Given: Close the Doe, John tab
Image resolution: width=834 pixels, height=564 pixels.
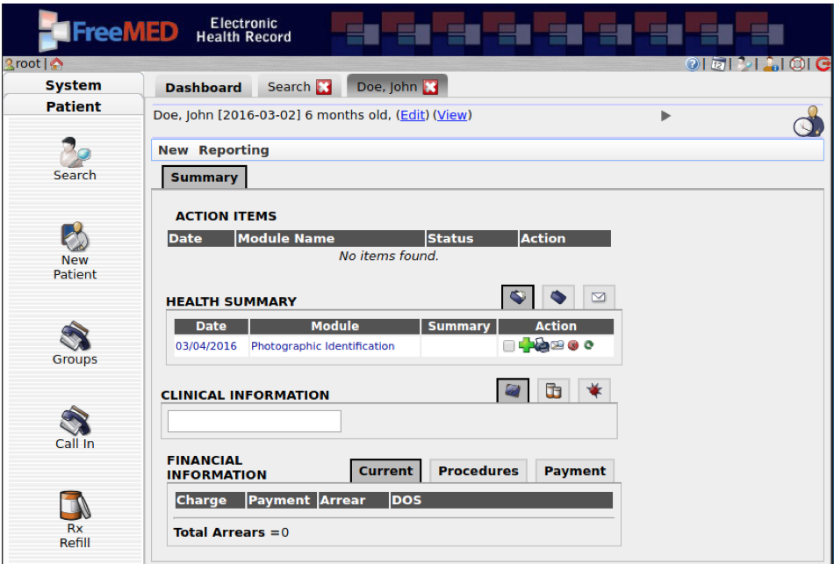Looking at the screenshot, I should click(x=430, y=87).
